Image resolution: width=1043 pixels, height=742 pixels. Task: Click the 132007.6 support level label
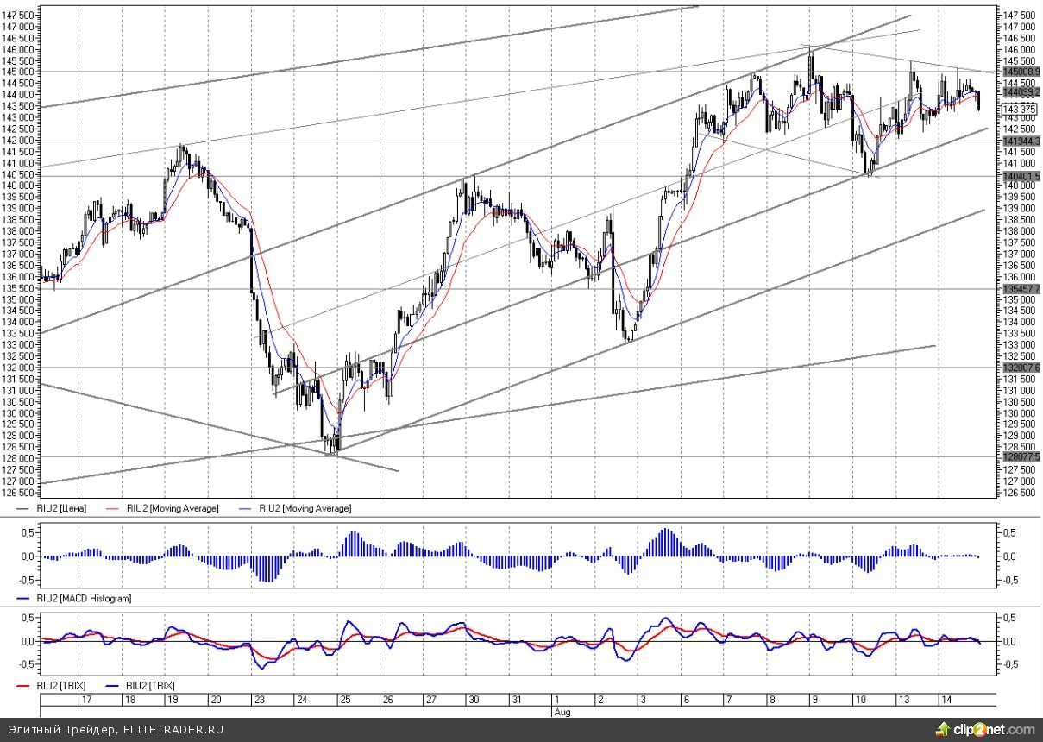point(1020,368)
